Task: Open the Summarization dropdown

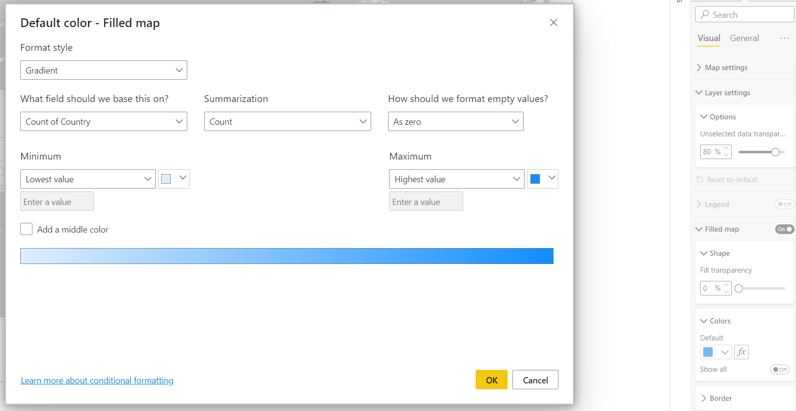Action: (287, 121)
